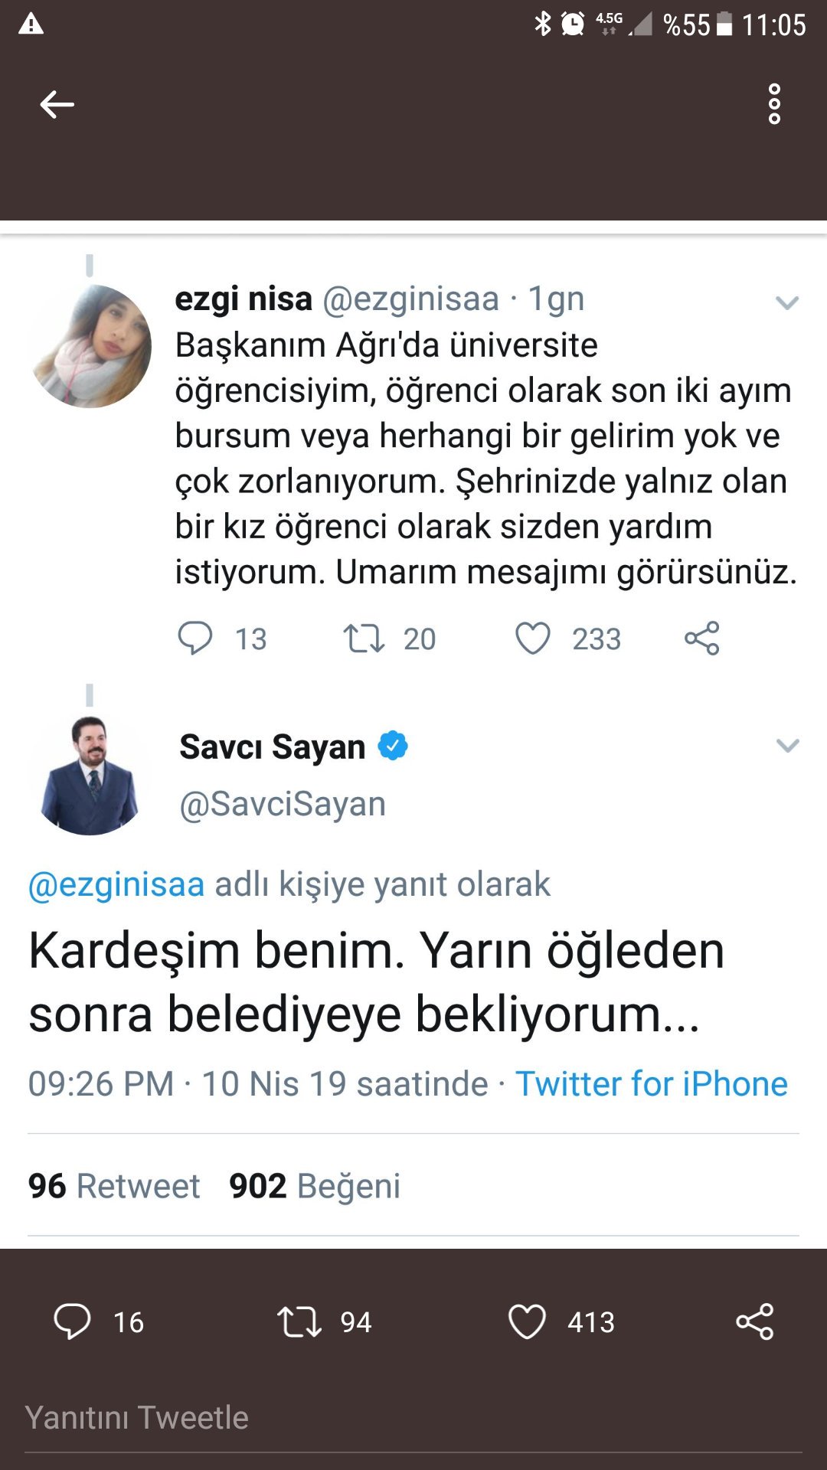827x1470 pixels.
Task: Share ezgi nisa's tweet
Action: (702, 638)
